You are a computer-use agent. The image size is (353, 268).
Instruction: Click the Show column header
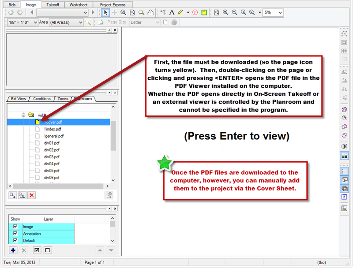pos(15,219)
